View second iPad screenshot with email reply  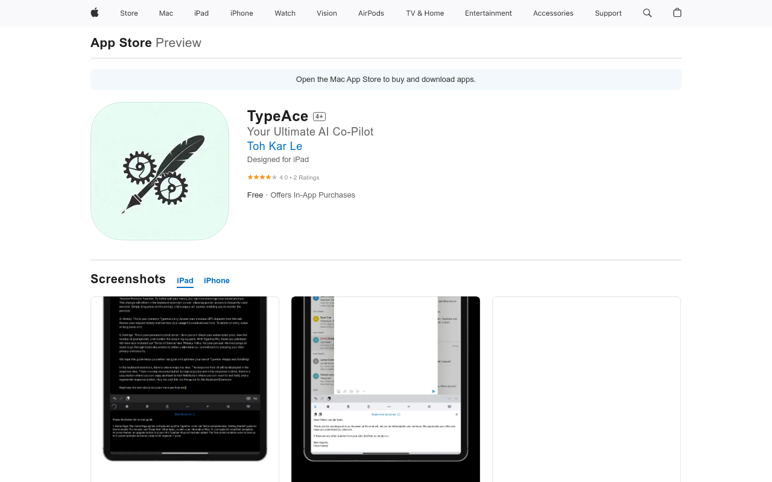(x=385, y=389)
